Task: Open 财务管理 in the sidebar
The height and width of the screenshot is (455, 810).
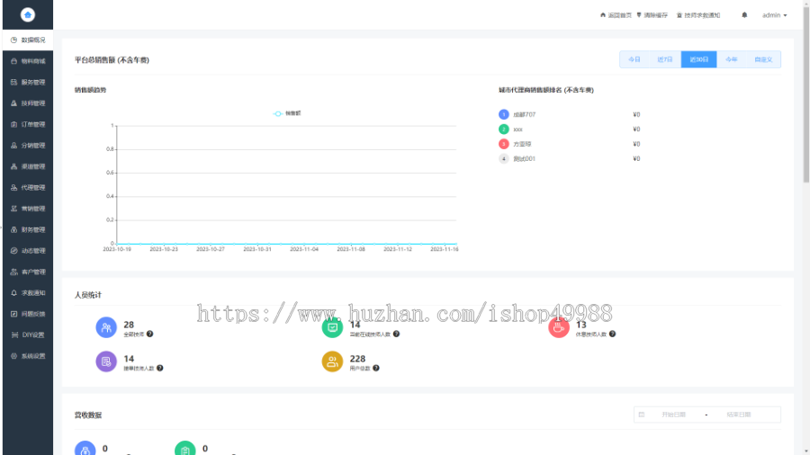Action: (28, 229)
